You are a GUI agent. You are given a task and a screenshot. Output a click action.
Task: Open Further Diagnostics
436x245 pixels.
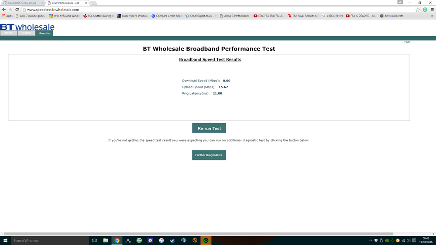coord(209,155)
